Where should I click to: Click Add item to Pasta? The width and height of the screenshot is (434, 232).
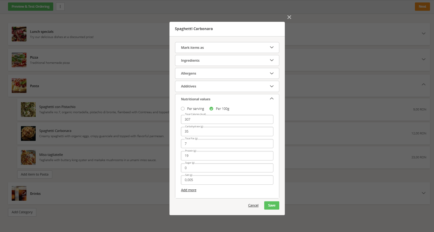(x=34, y=174)
